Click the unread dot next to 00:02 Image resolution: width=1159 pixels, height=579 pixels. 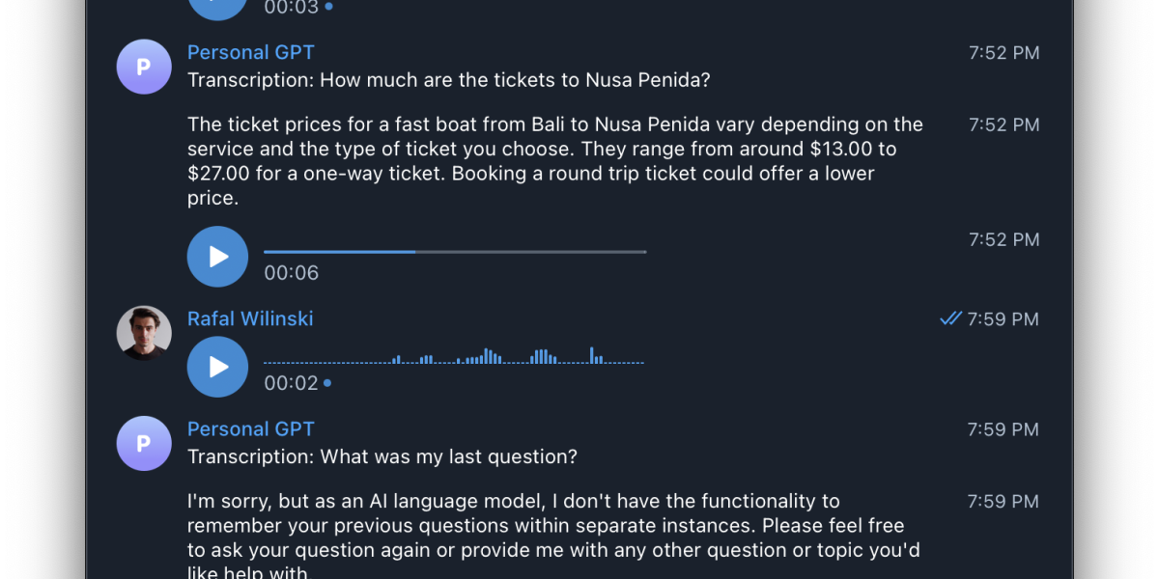(x=327, y=383)
